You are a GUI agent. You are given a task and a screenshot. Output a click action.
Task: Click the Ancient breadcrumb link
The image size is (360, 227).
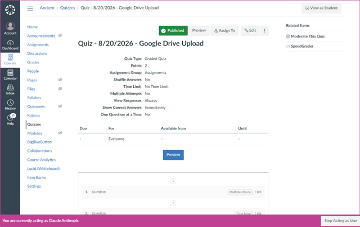pos(47,8)
